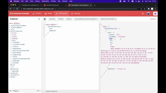Check the _publishedAt field checkbox
Screen dimensions: 166x93
click(x=11, y=53)
